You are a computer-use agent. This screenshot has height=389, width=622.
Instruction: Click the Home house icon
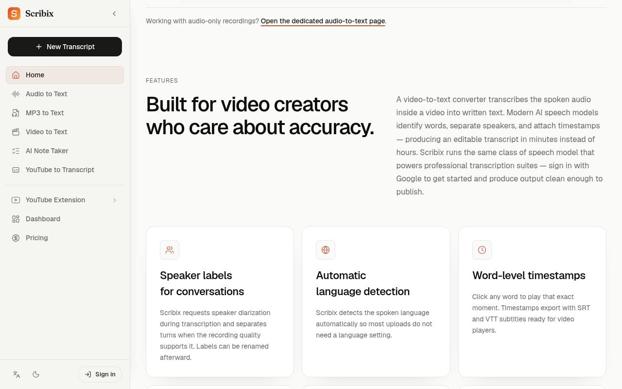click(x=16, y=75)
